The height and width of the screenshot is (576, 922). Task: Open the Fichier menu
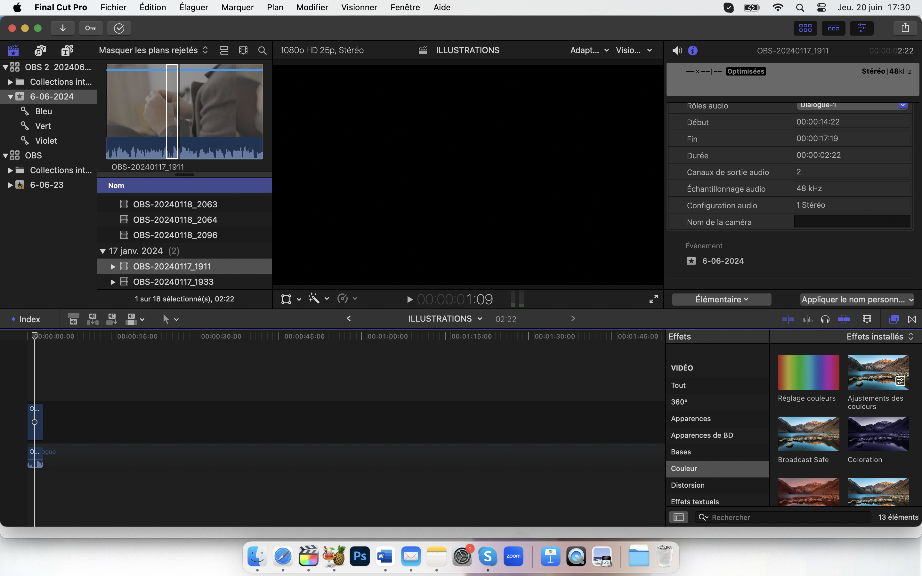[x=114, y=7]
